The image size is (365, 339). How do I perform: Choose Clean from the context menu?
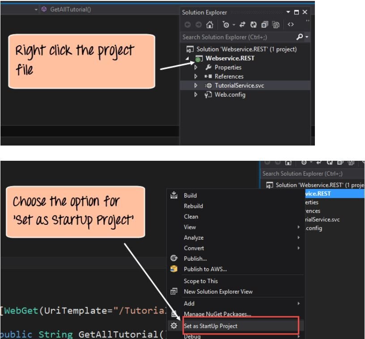191,216
